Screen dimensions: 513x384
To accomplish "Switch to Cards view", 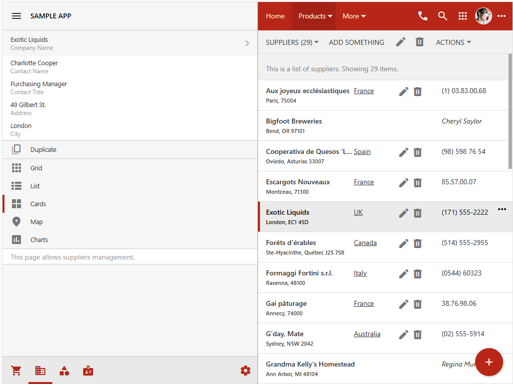I will pyautogui.click(x=38, y=204).
